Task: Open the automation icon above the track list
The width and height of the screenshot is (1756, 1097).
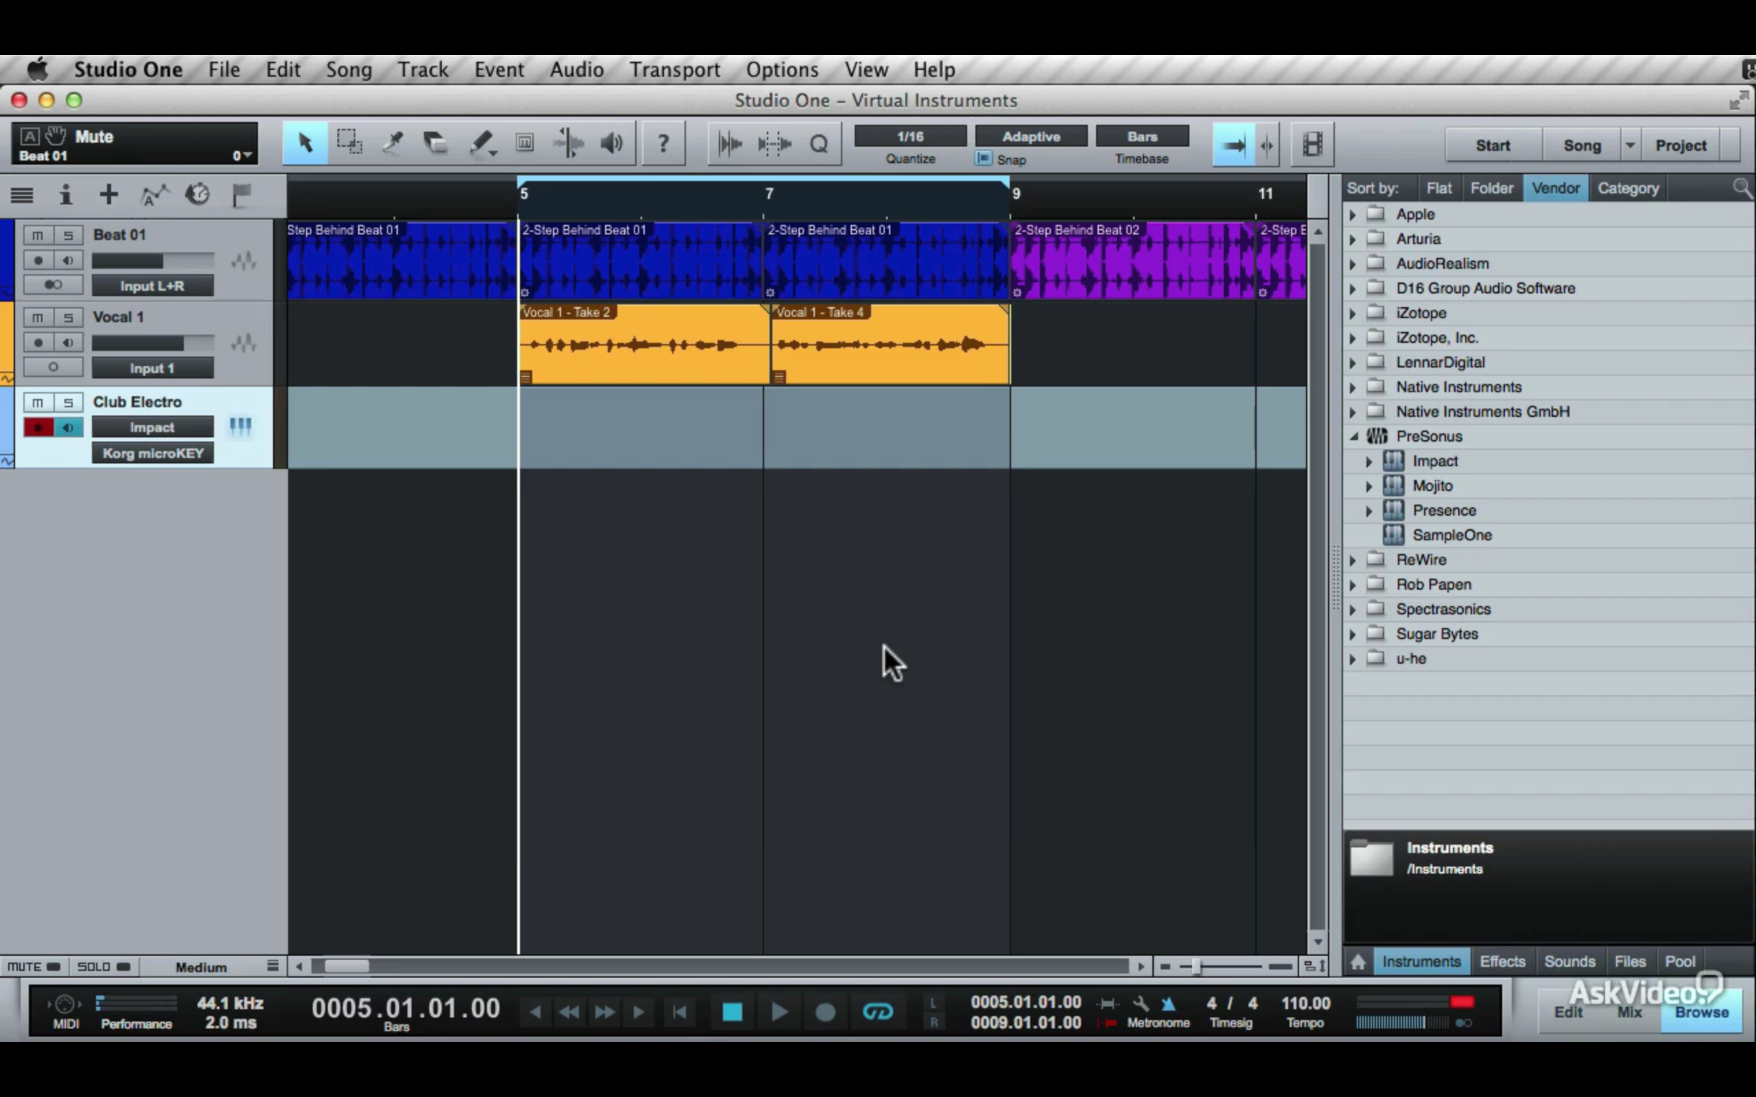Action: (x=154, y=194)
